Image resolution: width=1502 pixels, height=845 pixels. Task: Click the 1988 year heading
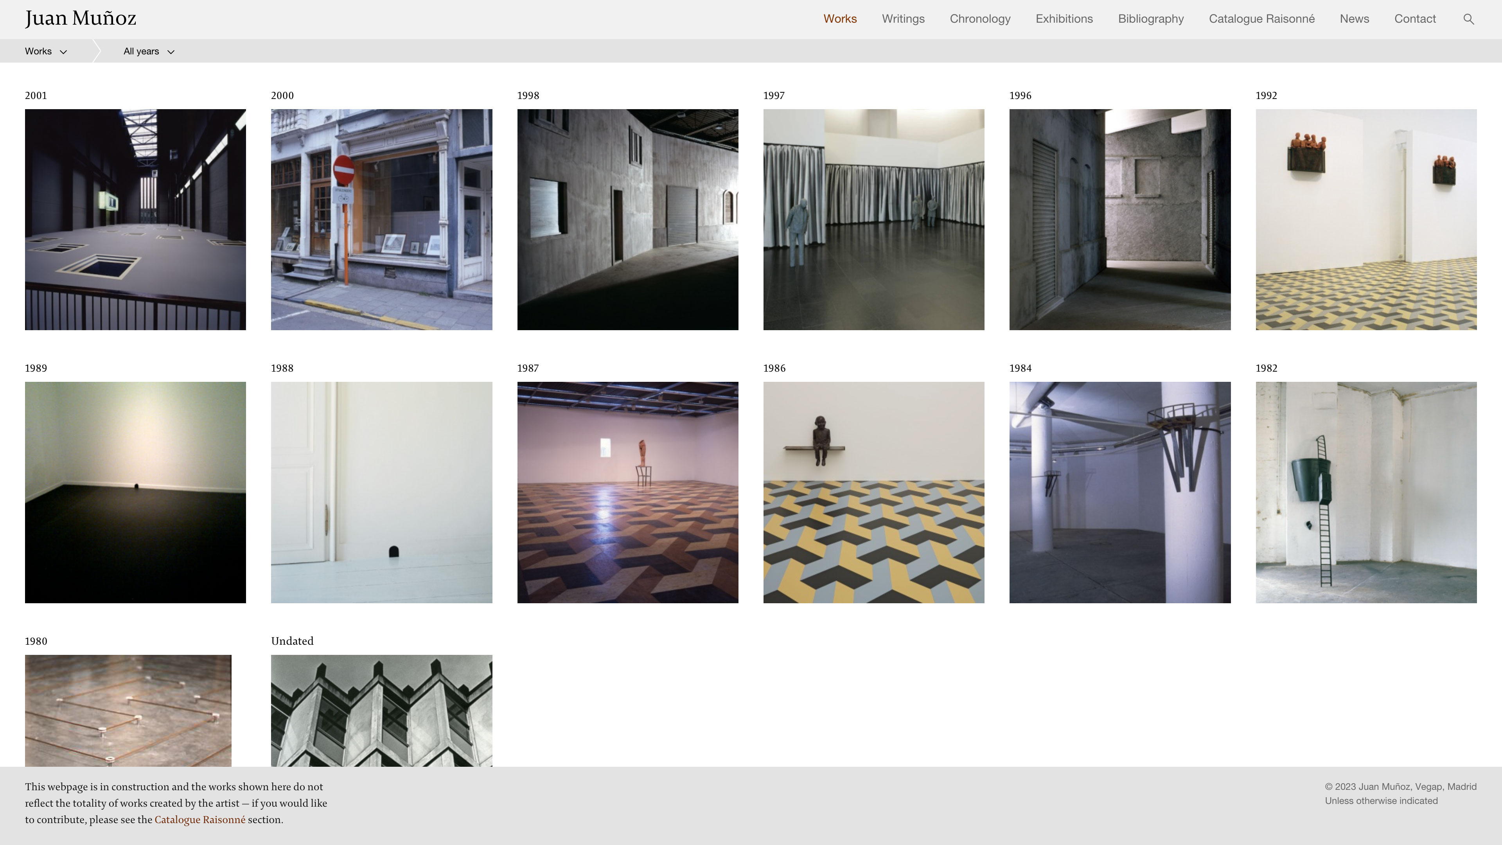(282, 368)
